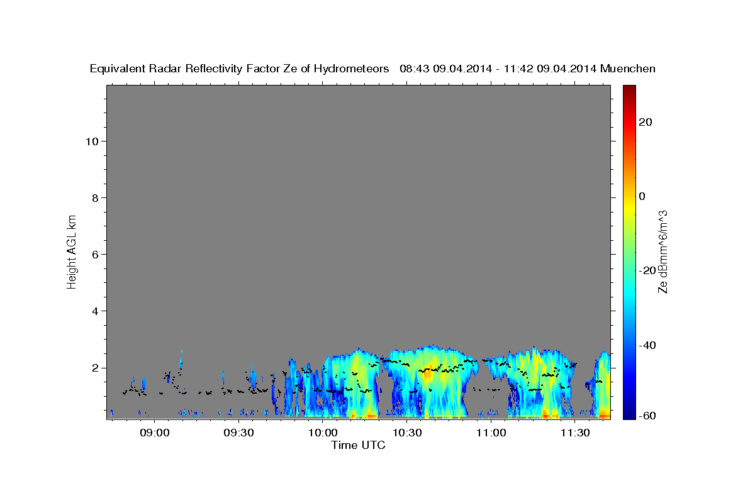
Task: Click the height tick label '2'
Action: (x=95, y=368)
